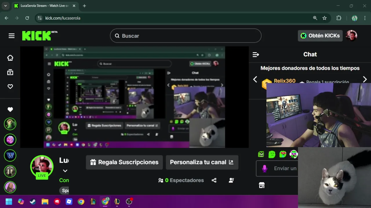Open Roblox from the taskbar
The width and height of the screenshot is (371, 208).
[x=69, y=202]
